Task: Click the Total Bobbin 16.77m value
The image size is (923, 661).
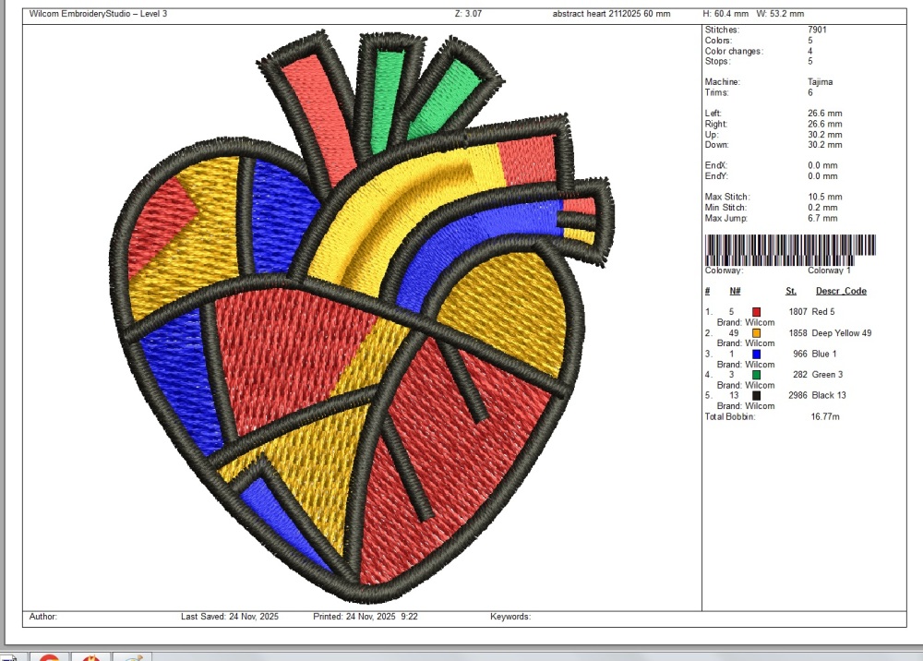Action: (x=824, y=416)
